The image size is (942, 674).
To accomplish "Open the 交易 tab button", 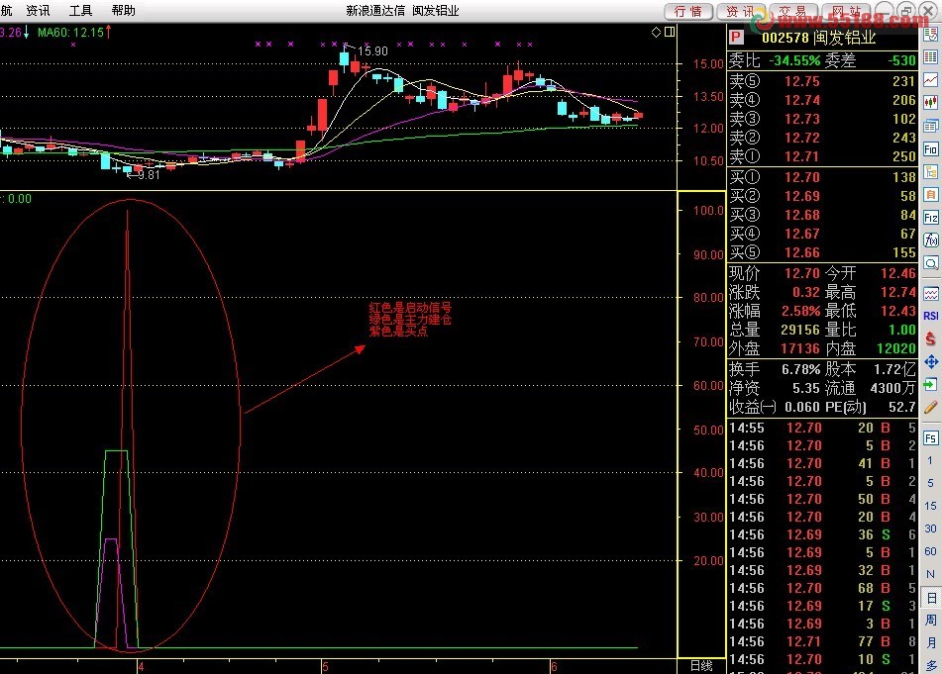I will pos(793,12).
